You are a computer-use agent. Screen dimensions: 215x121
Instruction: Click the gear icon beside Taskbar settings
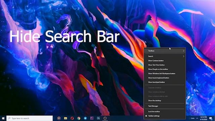pos(146,116)
